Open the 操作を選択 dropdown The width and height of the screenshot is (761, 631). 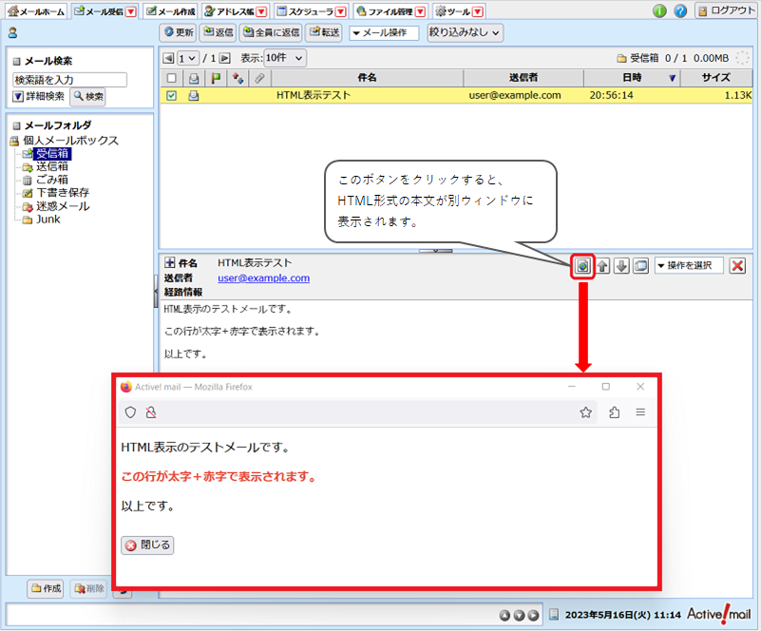689,266
